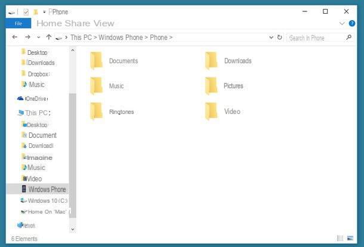Click the Forward navigation arrow
The height and width of the screenshot is (247, 364).
coord(27,37)
